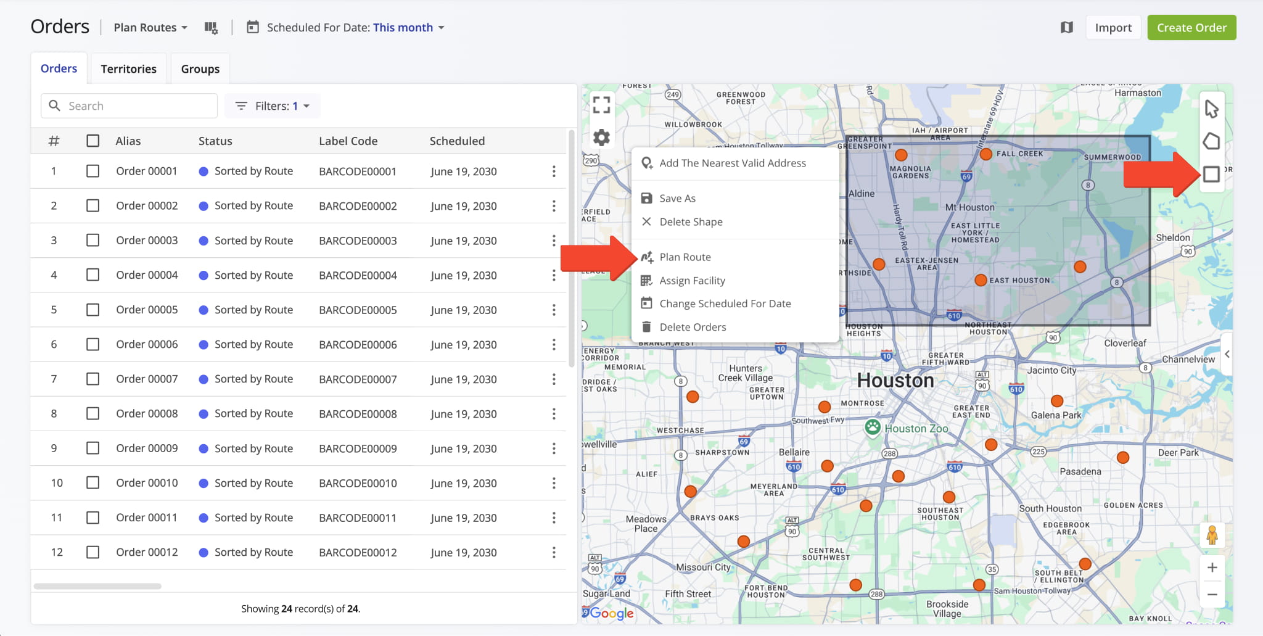Focus the orders Search field

point(129,106)
